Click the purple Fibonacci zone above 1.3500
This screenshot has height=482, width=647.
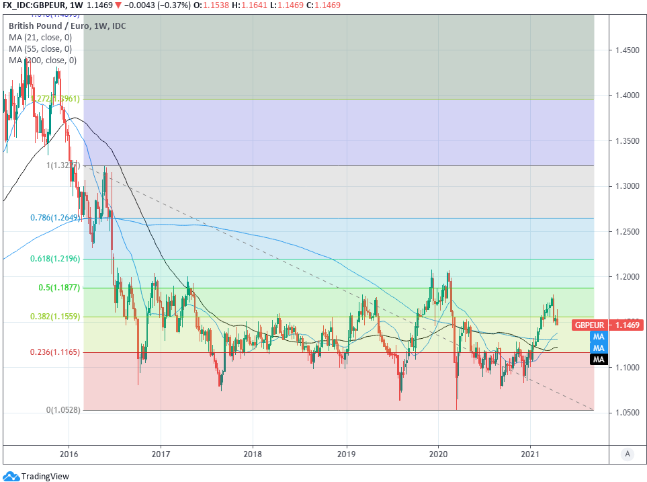(336, 131)
